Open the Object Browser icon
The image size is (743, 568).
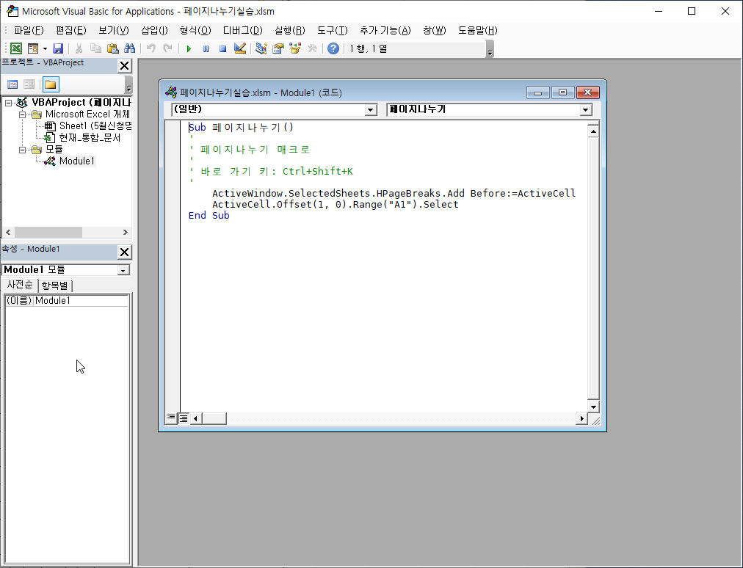[295, 48]
